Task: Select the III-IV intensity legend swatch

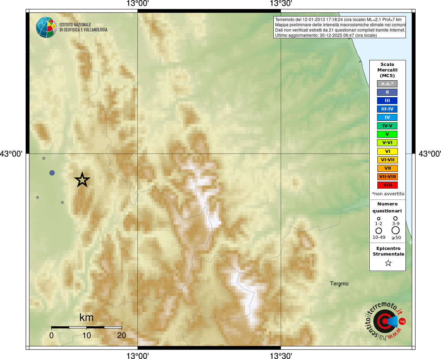Action: [387, 109]
